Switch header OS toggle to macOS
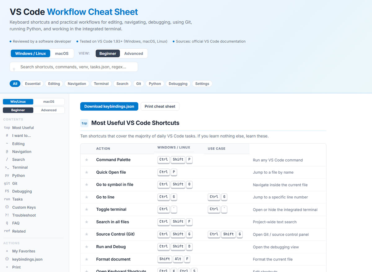This screenshot has width=372, height=272. (62, 53)
